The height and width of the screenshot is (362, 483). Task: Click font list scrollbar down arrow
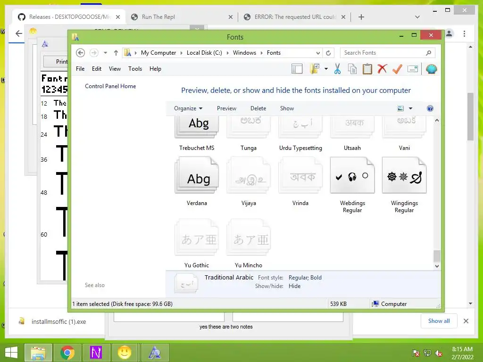[x=437, y=266]
